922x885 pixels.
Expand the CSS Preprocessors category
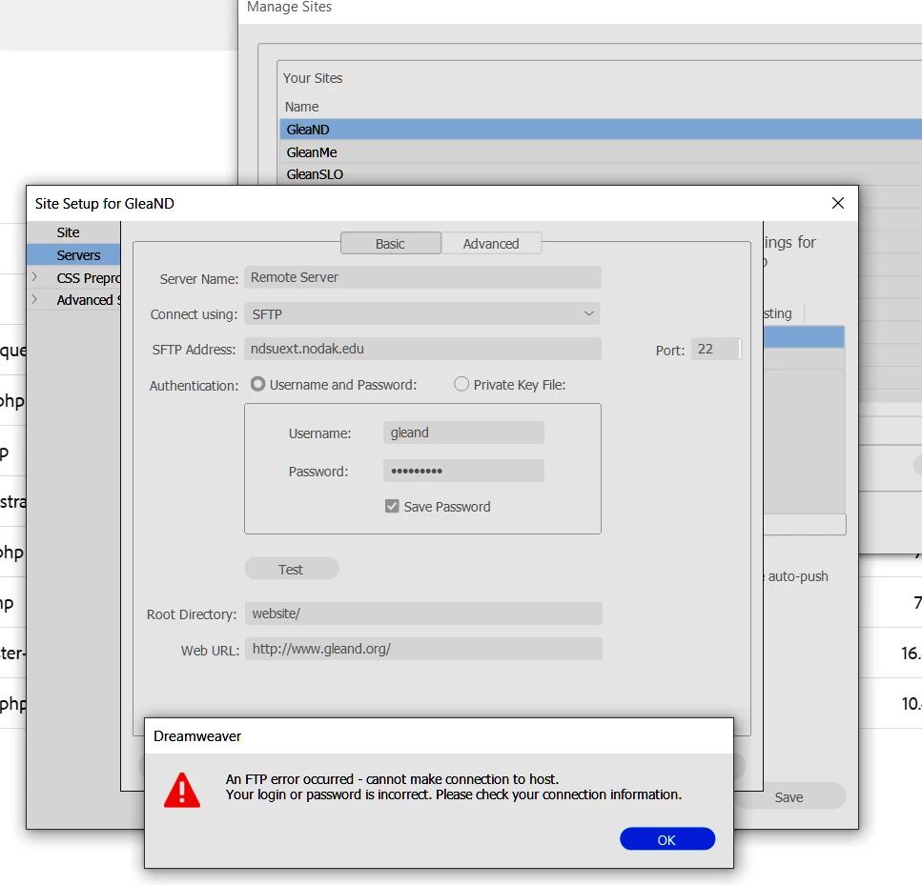34,277
